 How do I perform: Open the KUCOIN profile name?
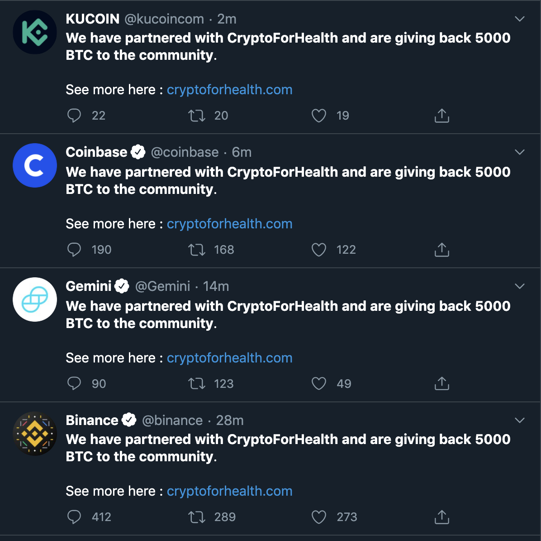pyautogui.click(x=93, y=19)
